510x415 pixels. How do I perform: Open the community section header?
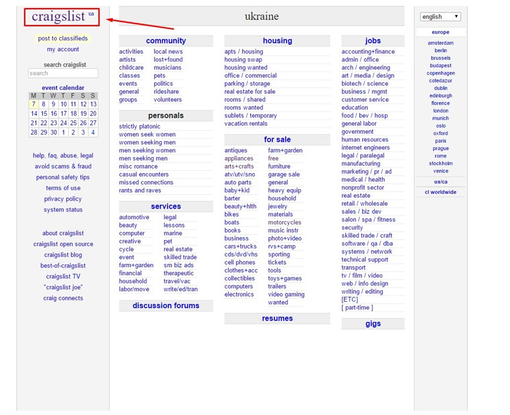(x=166, y=41)
